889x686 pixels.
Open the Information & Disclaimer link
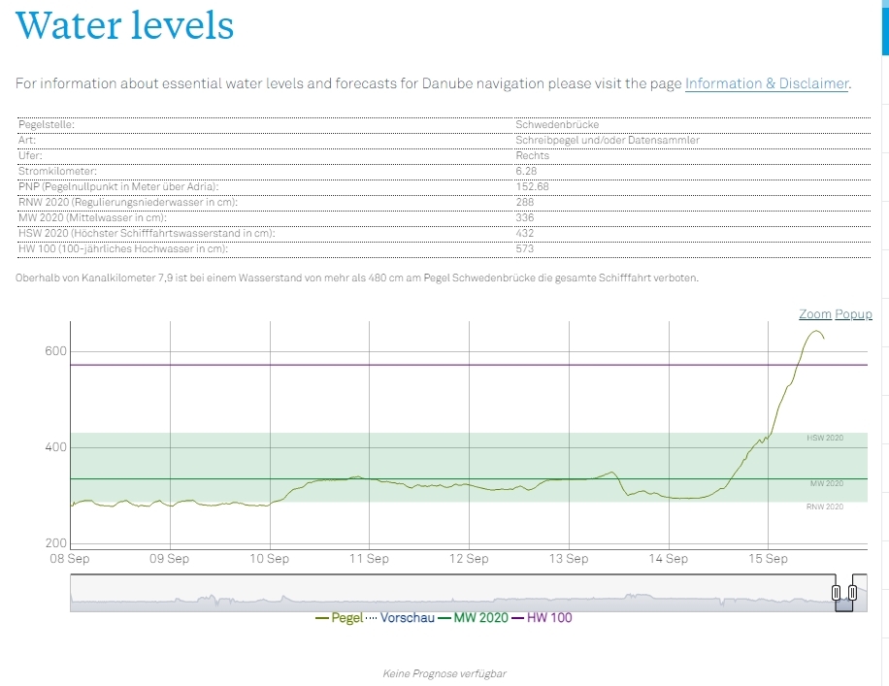pyautogui.click(x=767, y=83)
